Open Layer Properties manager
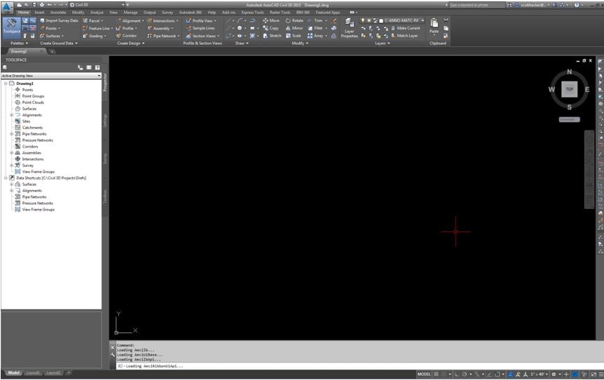The width and height of the screenshot is (604, 380). (x=350, y=28)
